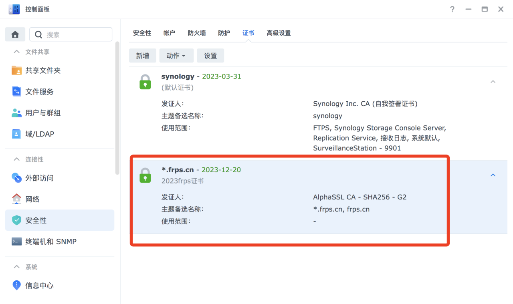
Task: Click the Control Panel app icon in title bar
Action: [14, 9]
